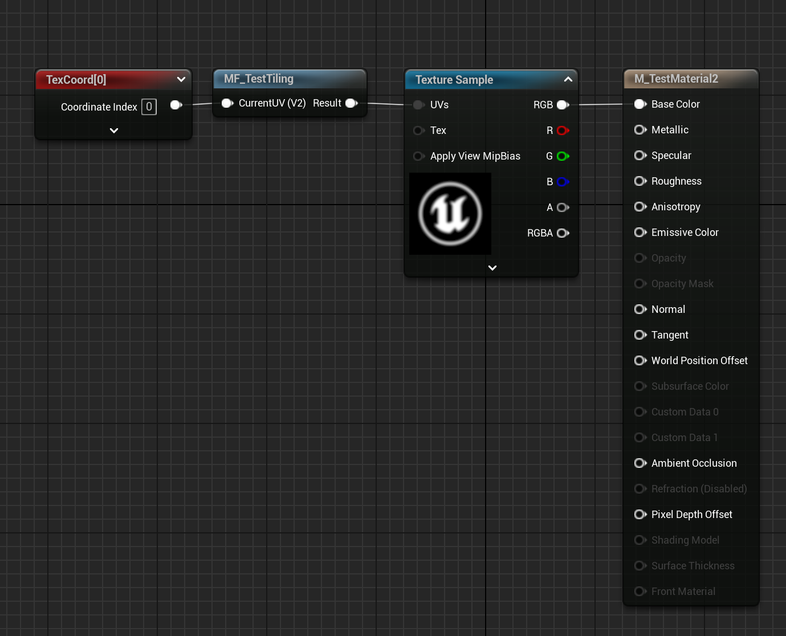Collapse the TexCoord[0] node header chevron
The image size is (786, 636).
(x=181, y=79)
